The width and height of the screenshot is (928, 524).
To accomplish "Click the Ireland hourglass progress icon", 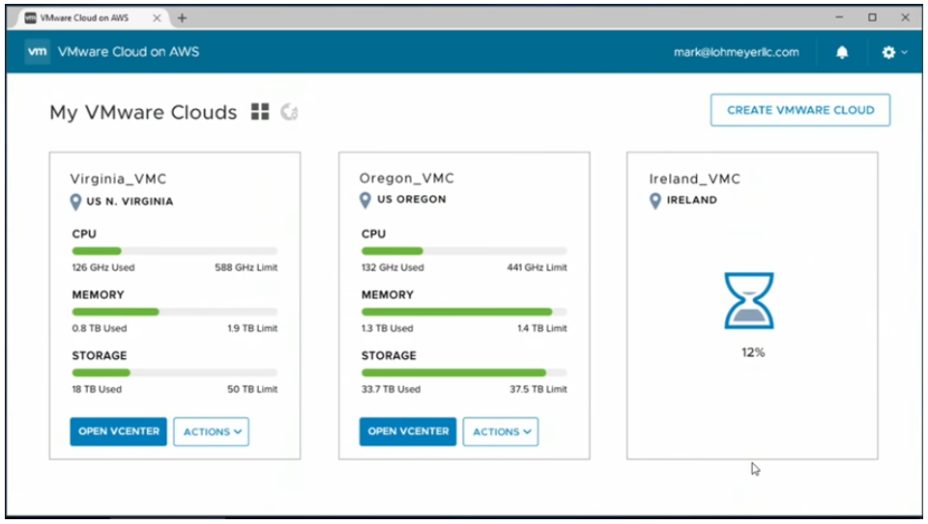I will [x=748, y=300].
